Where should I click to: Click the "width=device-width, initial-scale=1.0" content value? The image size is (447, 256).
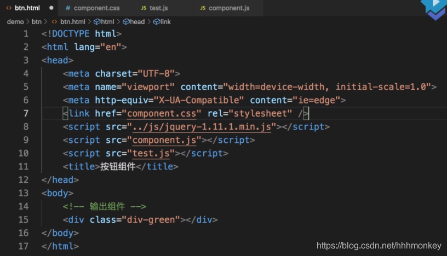click(327, 87)
